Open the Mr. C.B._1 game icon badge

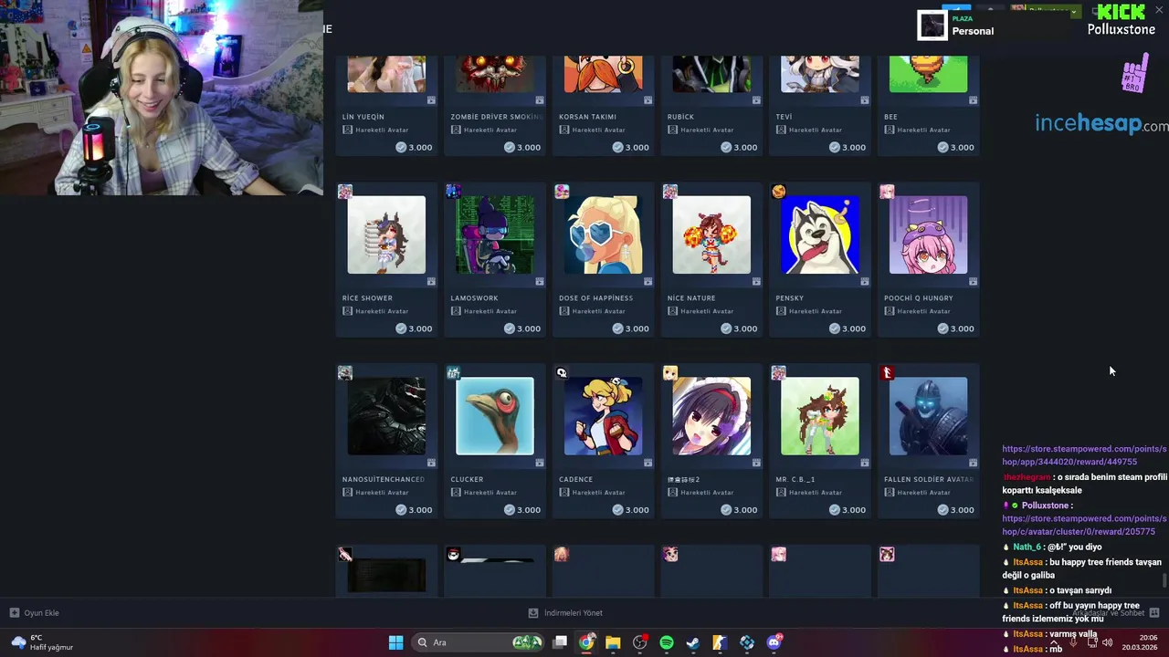778,373
